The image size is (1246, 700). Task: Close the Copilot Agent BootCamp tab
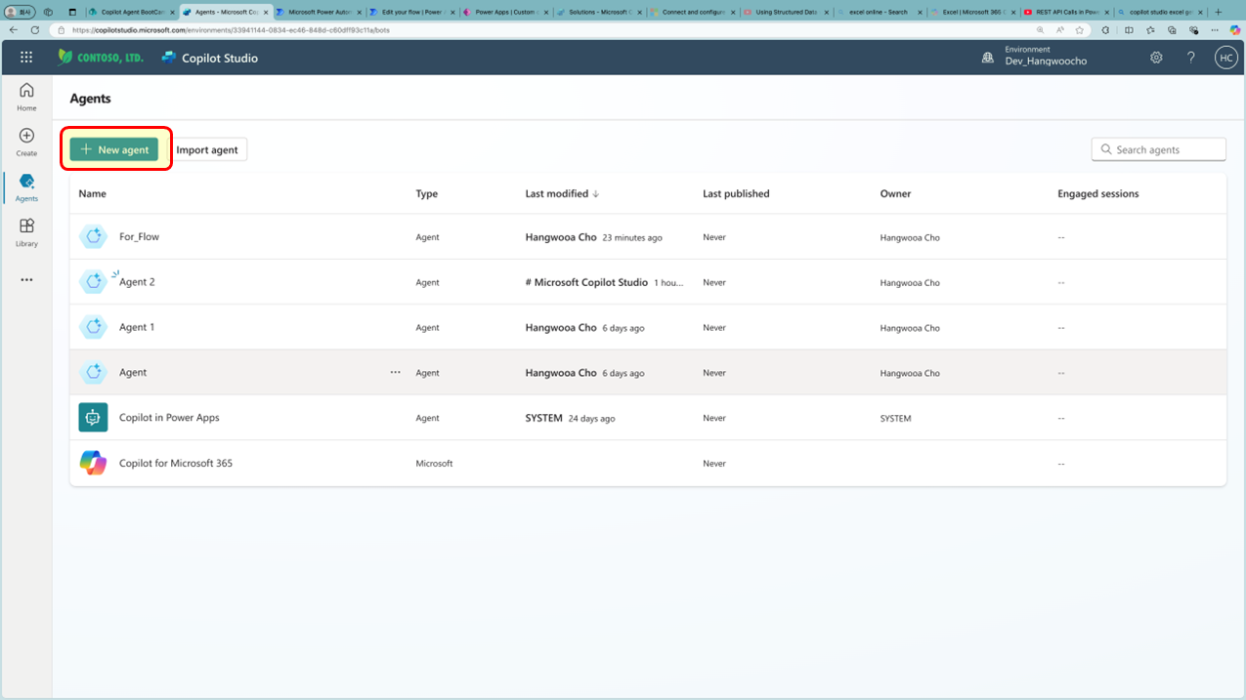(x=172, y=12)
